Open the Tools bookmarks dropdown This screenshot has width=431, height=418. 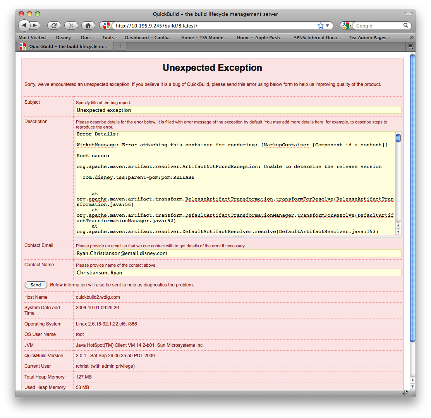click(110, 38)
